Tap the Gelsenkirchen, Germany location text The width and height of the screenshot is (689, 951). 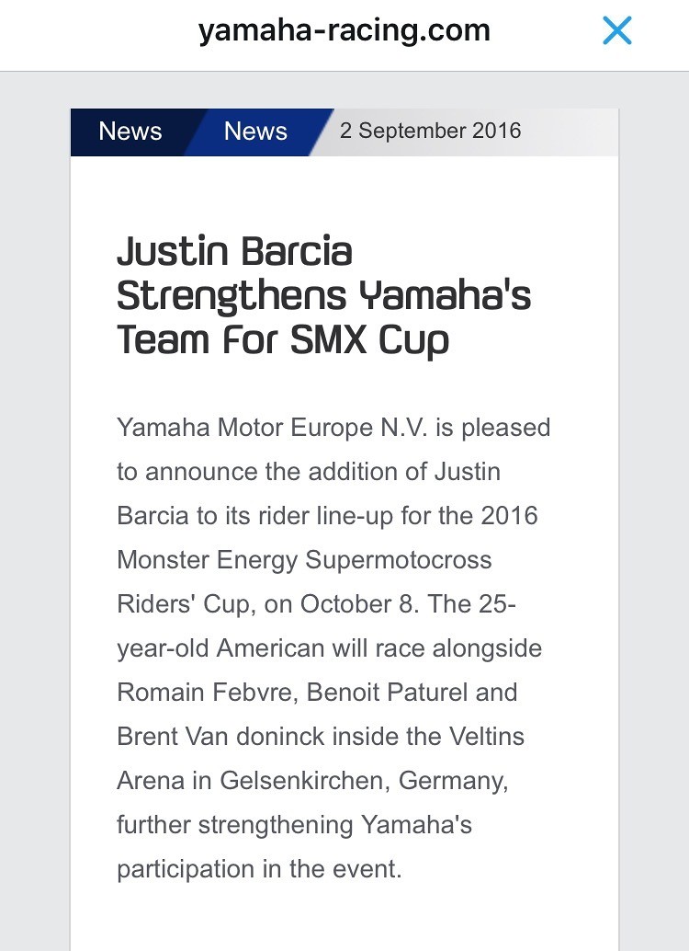(x=364, y=781)
